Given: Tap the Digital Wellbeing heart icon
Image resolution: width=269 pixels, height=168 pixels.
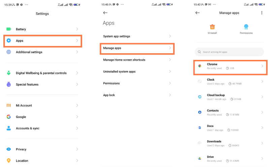Looking at the screenshot, I should tap(8, 73).
